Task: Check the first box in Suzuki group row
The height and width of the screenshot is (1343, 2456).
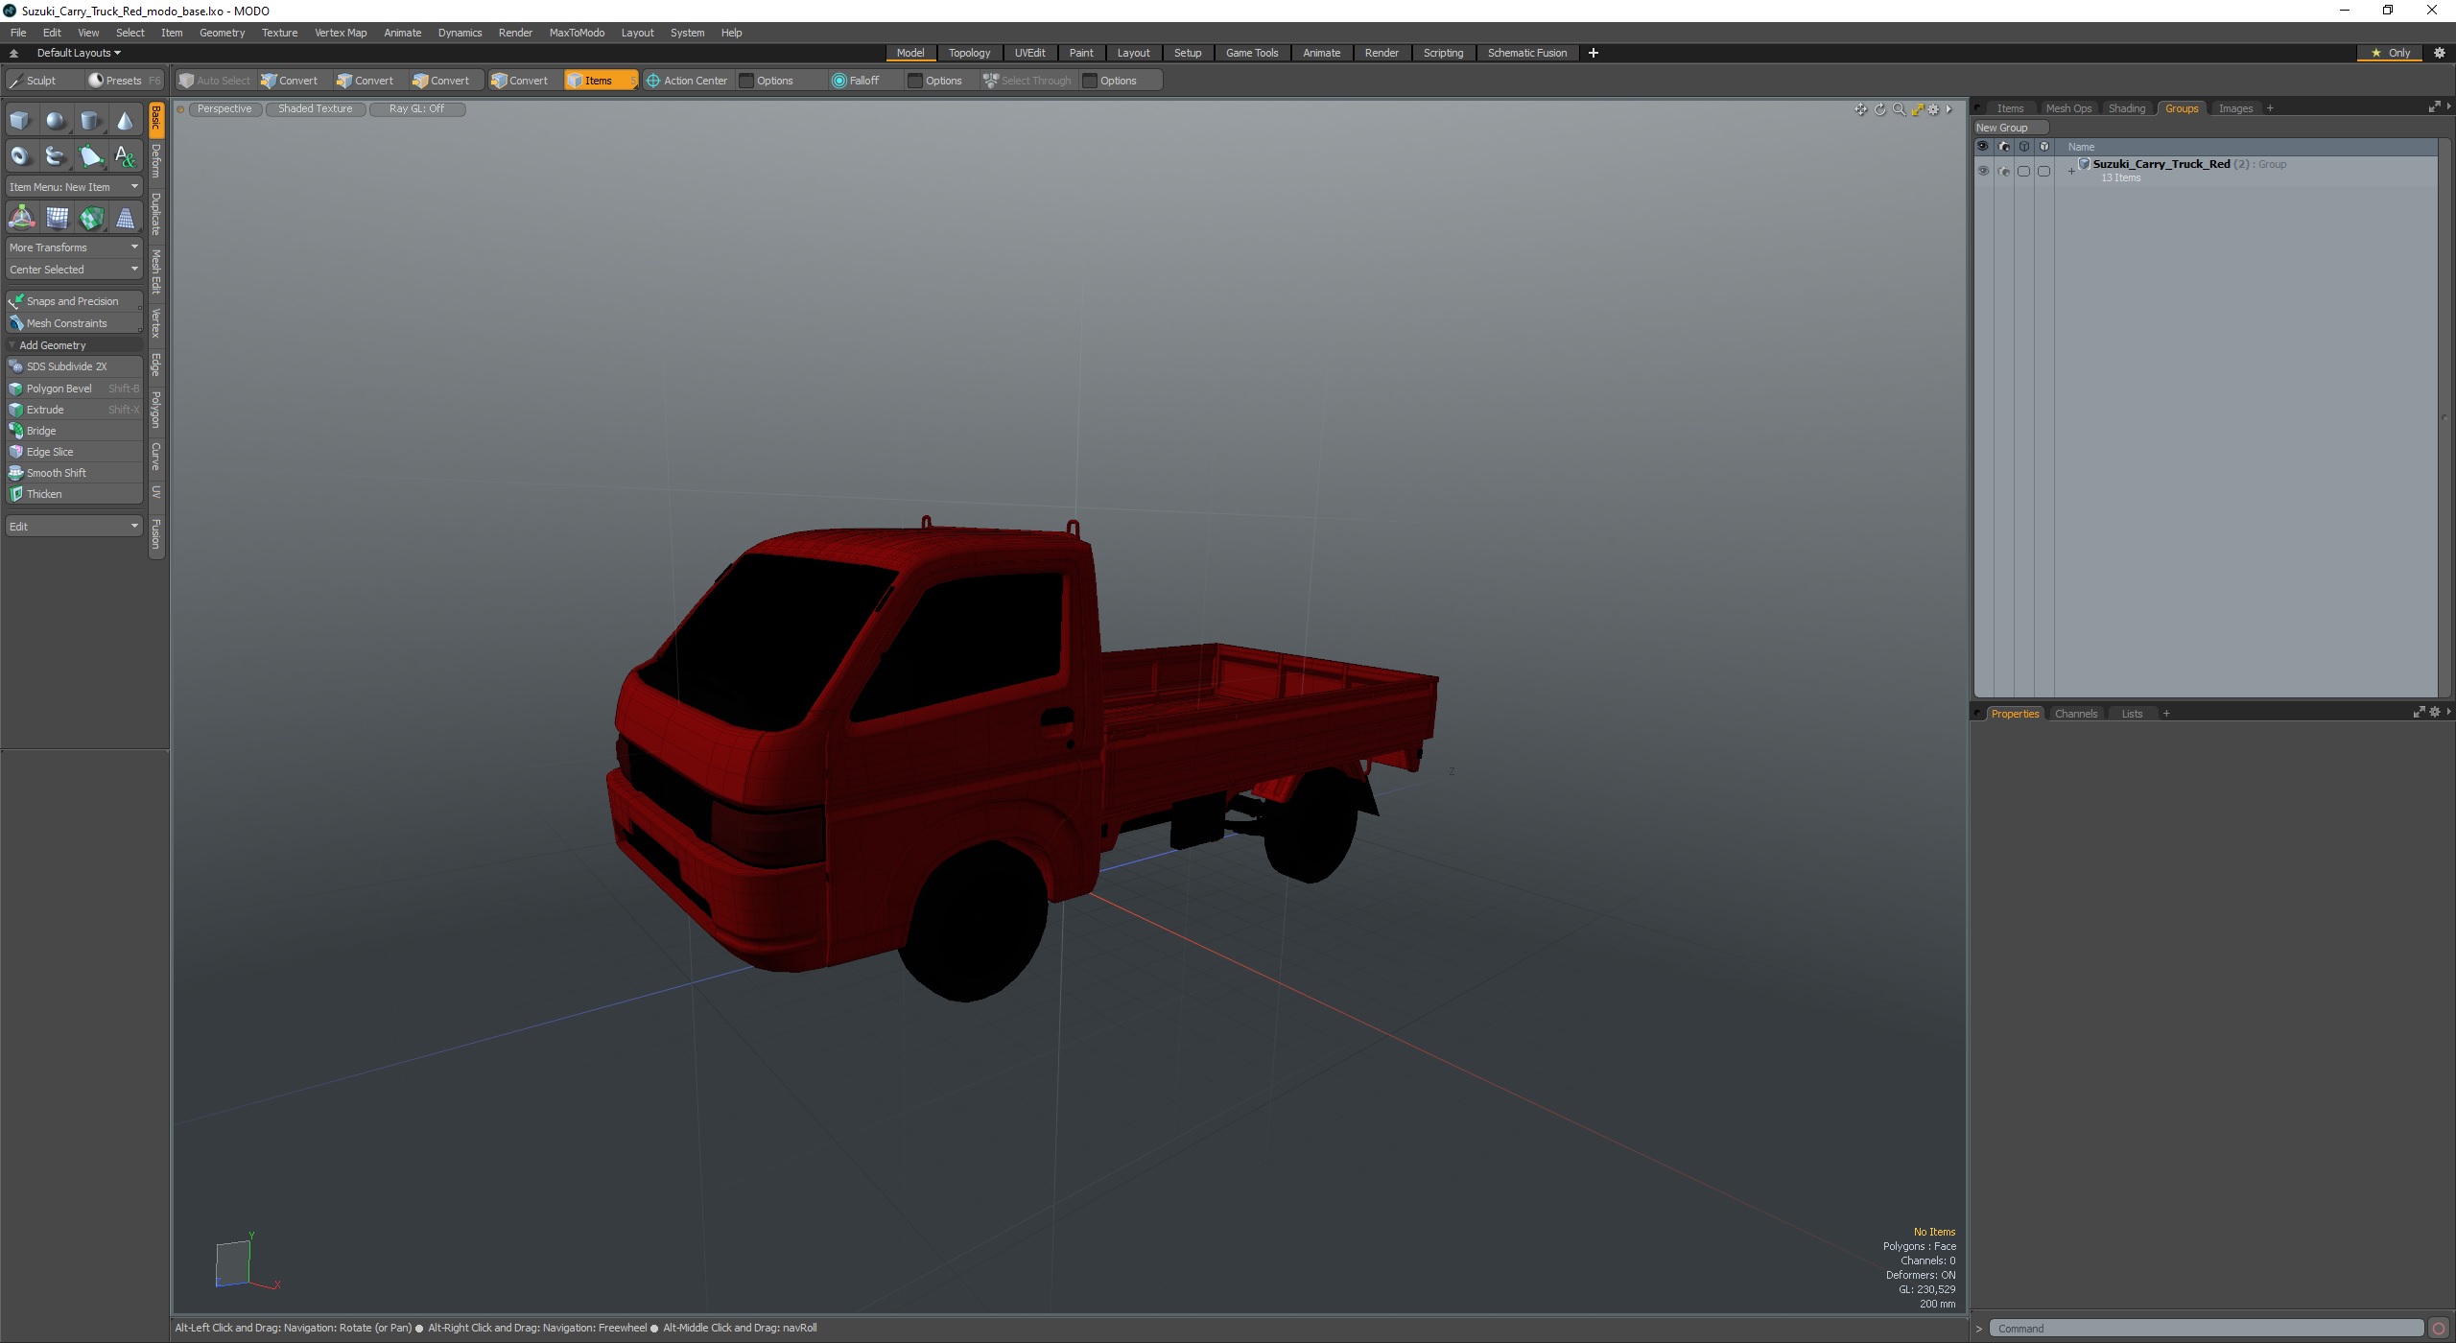Action: (2023, 171)
